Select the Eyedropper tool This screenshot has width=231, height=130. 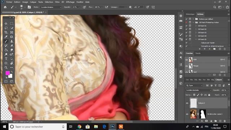point(6,37)
